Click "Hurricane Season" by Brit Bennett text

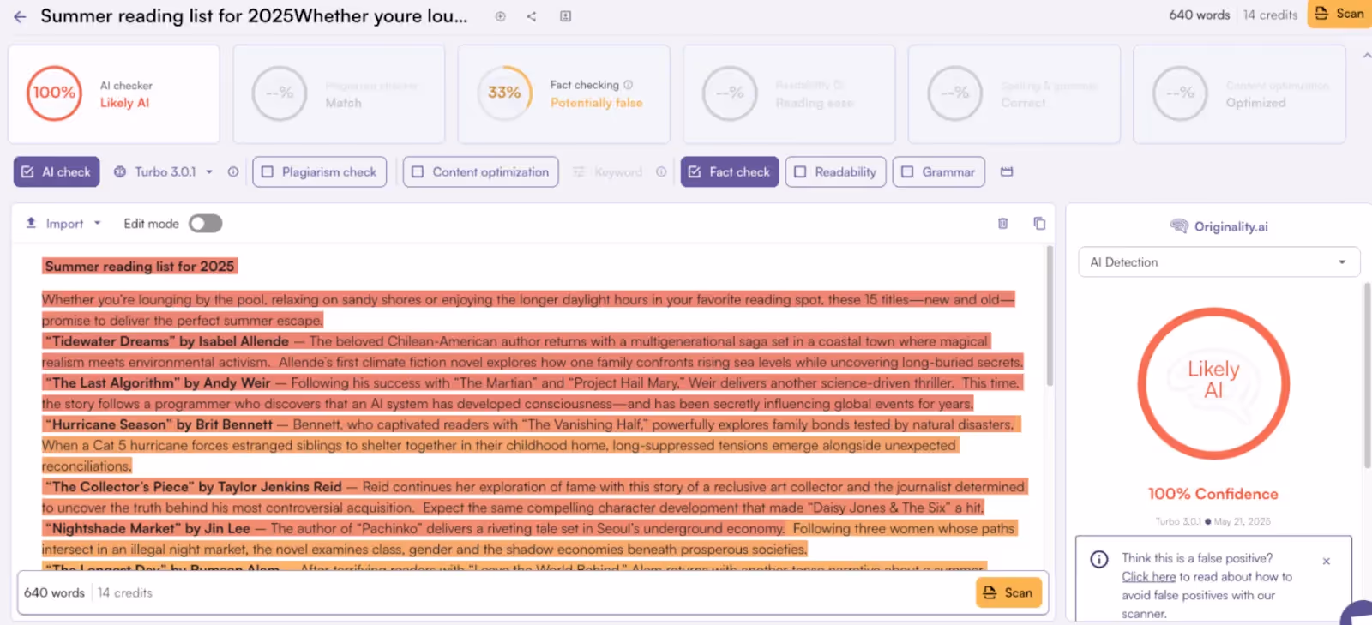coord(158,424)
